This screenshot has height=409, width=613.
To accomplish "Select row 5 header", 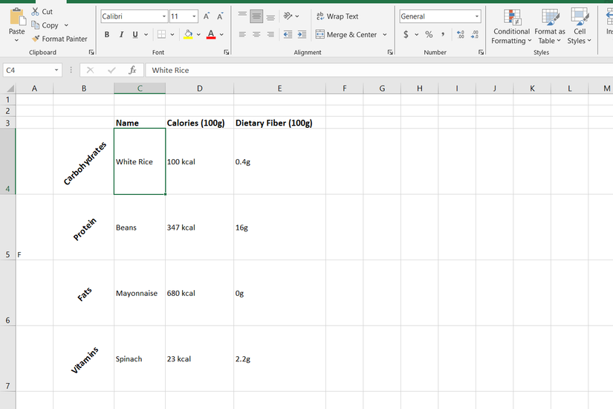I will 8,228.
